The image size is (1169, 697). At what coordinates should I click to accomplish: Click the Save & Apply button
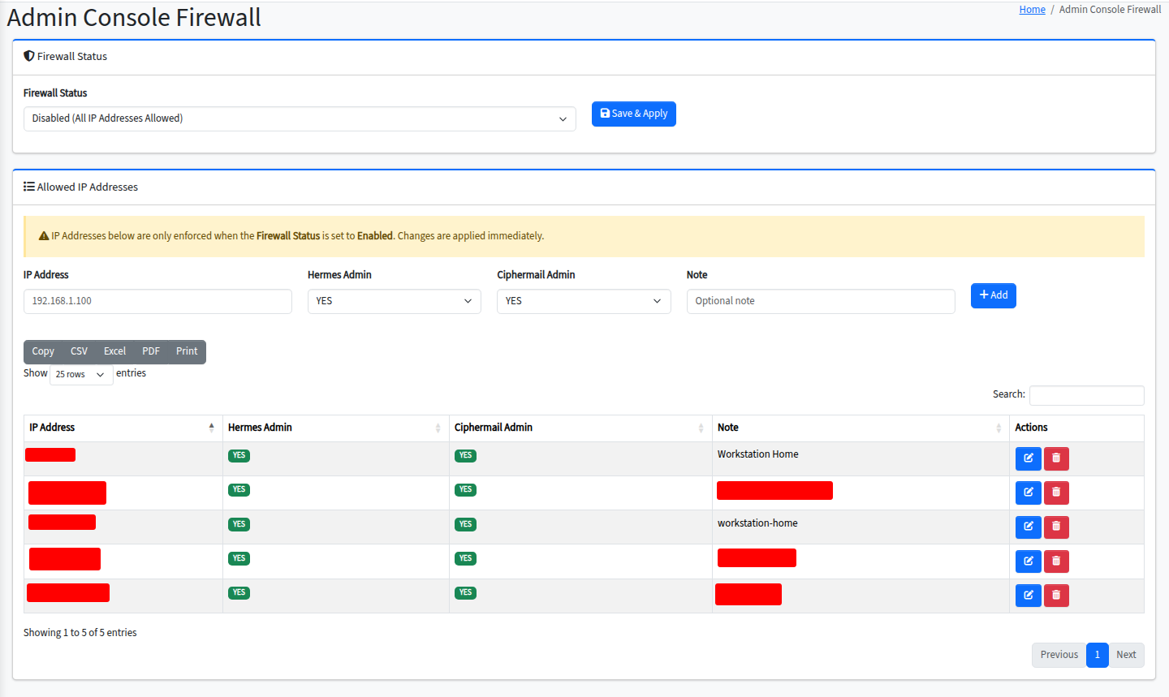634,114
